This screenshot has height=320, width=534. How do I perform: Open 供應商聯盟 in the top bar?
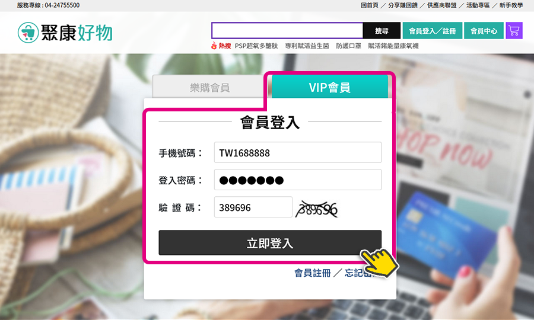coord(441,5)
